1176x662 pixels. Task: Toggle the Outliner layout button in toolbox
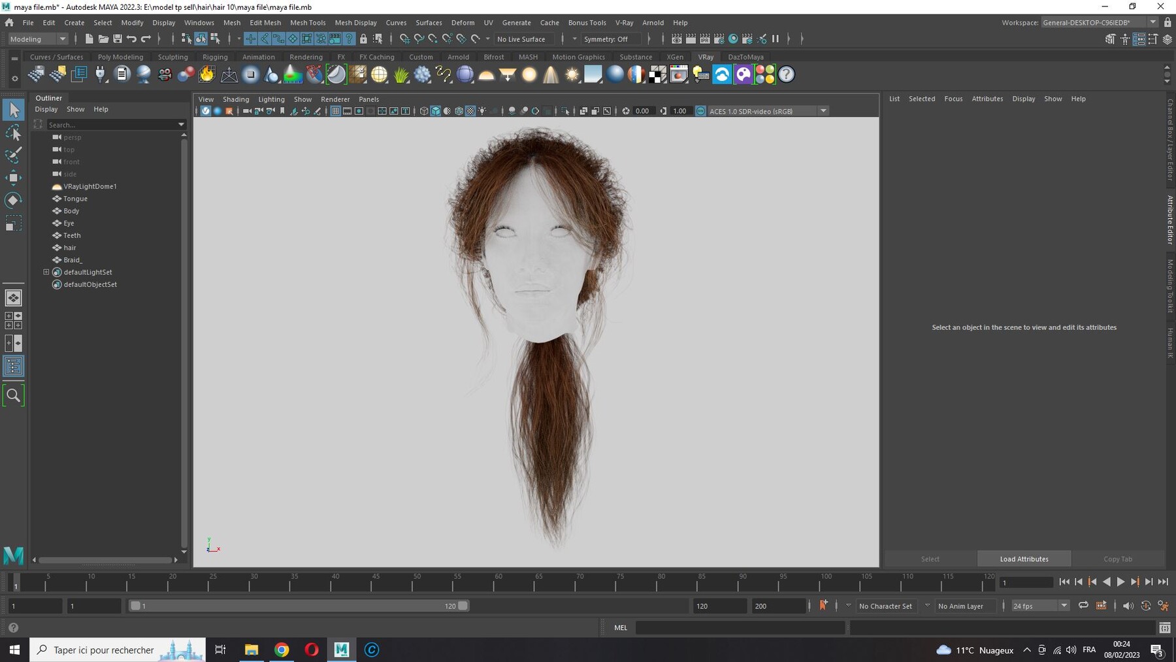point(13,366)
